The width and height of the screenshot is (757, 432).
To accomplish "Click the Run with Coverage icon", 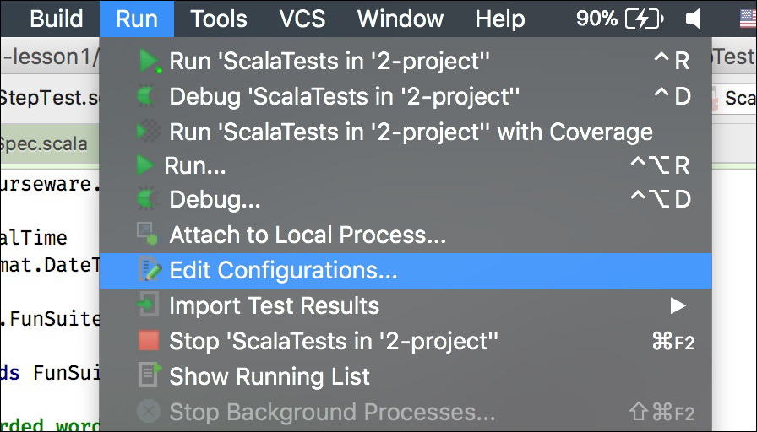I will click(148, 131).
